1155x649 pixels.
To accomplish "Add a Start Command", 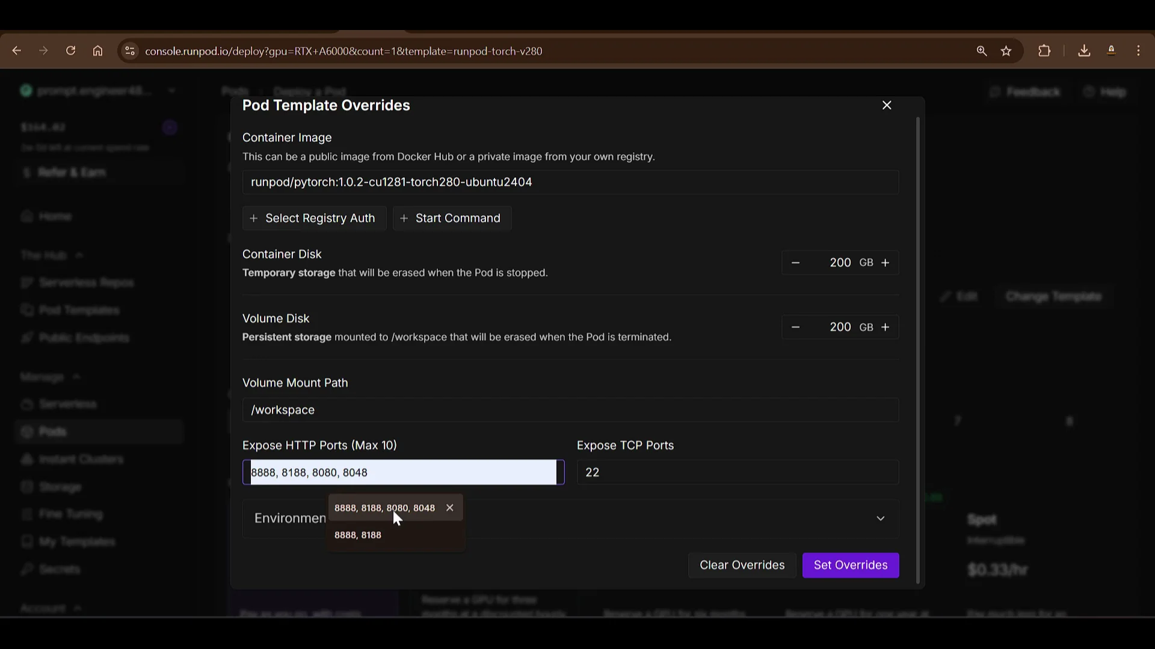I will (451, 218).
